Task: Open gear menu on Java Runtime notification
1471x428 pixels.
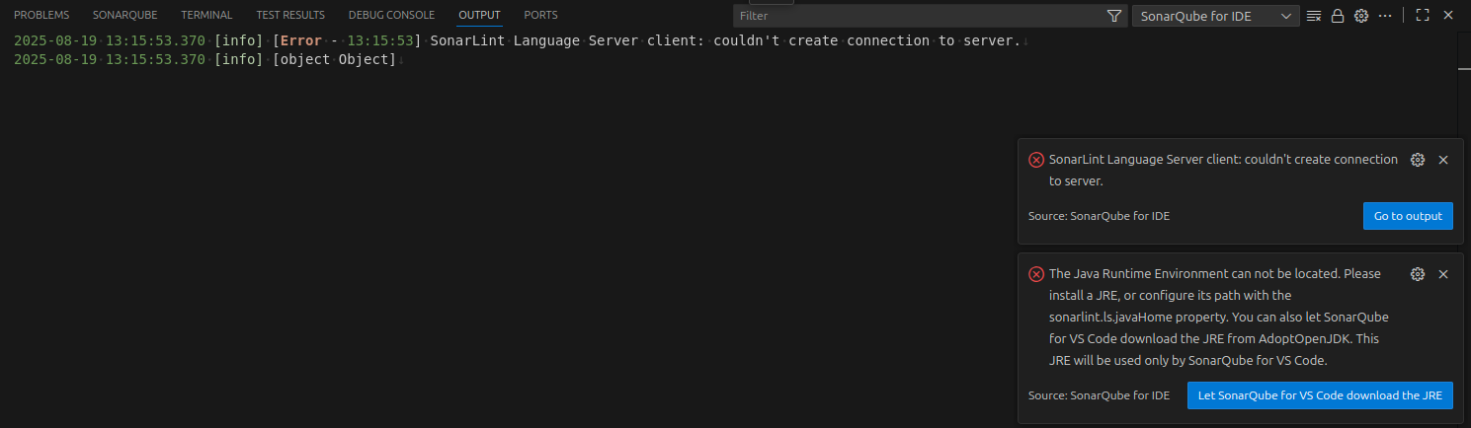Action: (1418, 274)
